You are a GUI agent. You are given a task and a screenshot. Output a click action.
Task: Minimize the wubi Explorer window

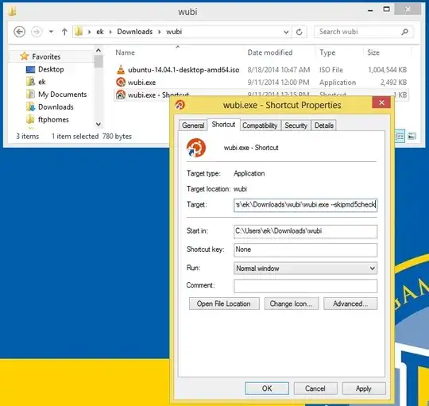click(370, 10)
